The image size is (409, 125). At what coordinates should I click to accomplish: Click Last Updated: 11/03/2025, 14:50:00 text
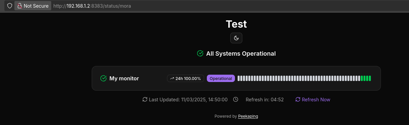pos(188,99)
